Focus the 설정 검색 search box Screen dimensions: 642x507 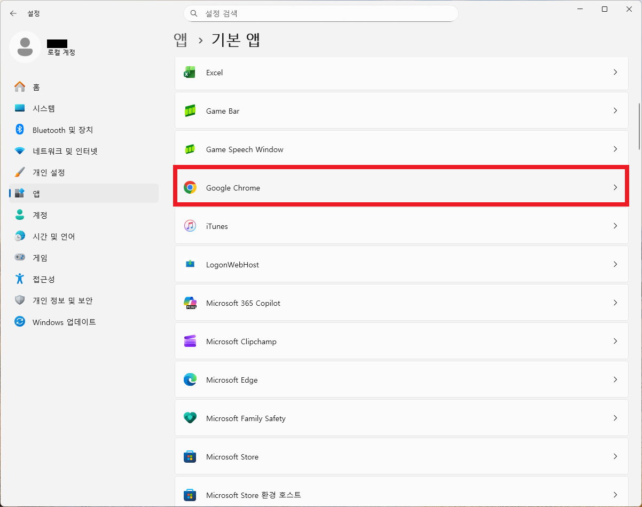point(320,13)
